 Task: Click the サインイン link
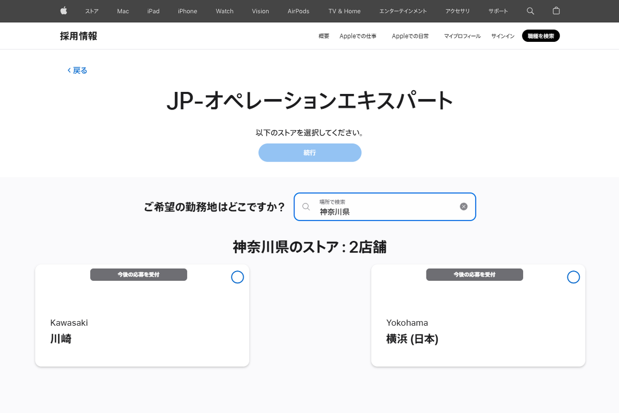(x=502, y=36)
